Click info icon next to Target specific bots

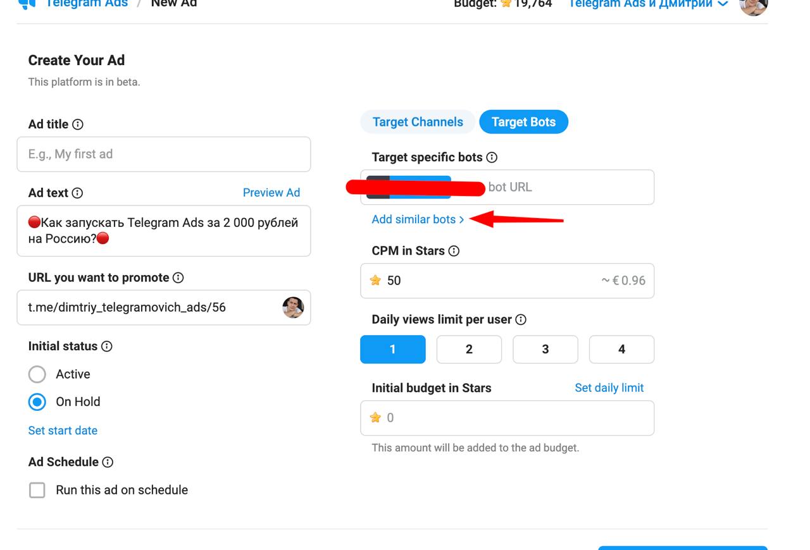pyautogui.click(x=492, y=157)
